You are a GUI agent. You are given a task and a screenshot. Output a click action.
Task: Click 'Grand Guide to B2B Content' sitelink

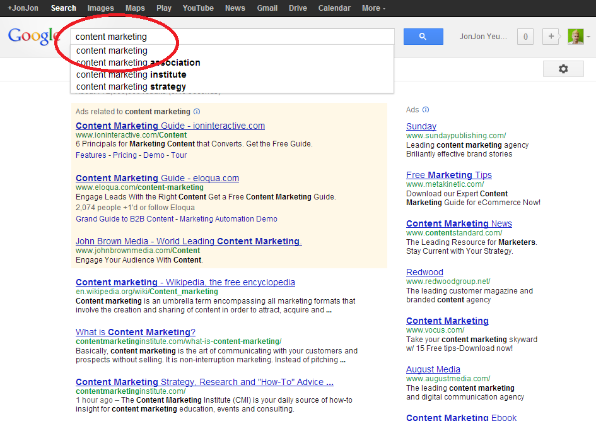[x=125, y=219]
